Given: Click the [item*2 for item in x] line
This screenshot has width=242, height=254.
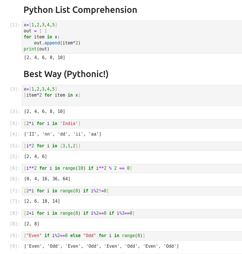Looking at the screenshot, I should tap(52, 95).
